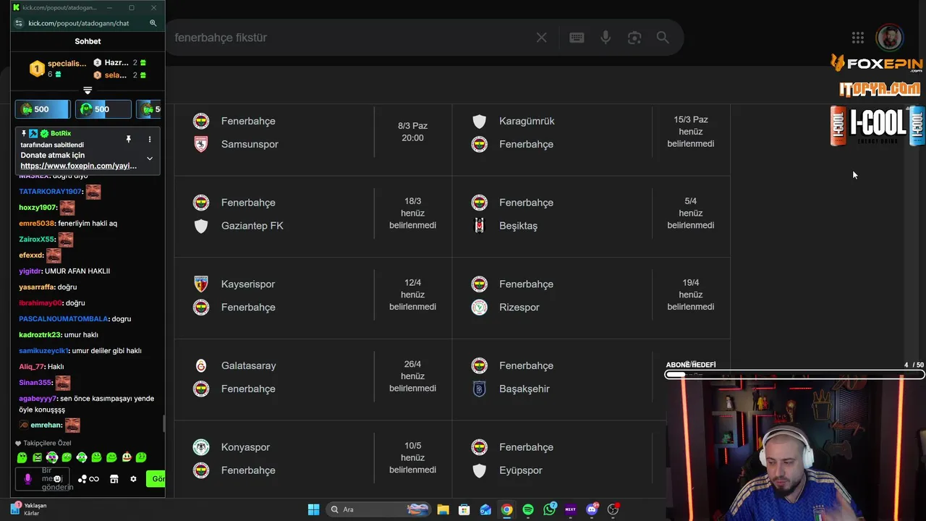926x521 pixels.
Task: Click username TATARKORAY1907 in chat
Action: click(51, 192)
